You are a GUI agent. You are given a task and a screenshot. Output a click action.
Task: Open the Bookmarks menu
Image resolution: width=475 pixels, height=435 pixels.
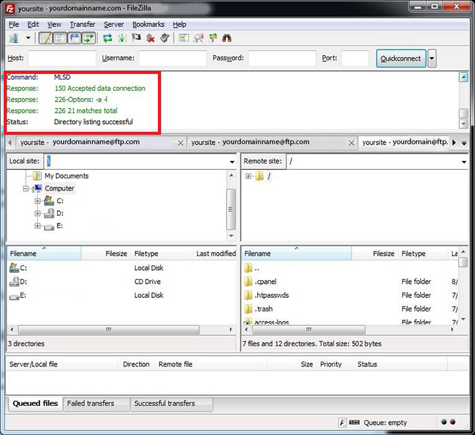(149, 24)
